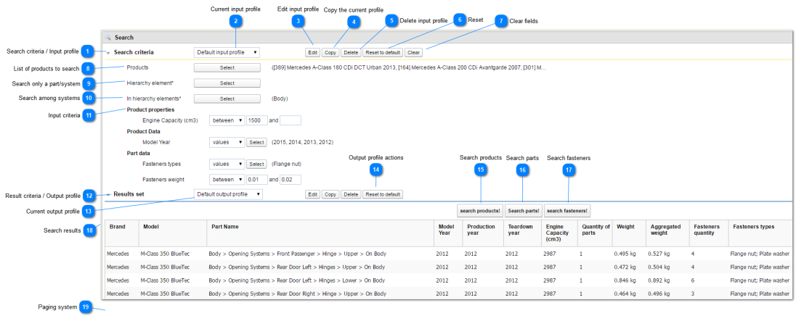Click the search products! button

click(x=480, y=211)
